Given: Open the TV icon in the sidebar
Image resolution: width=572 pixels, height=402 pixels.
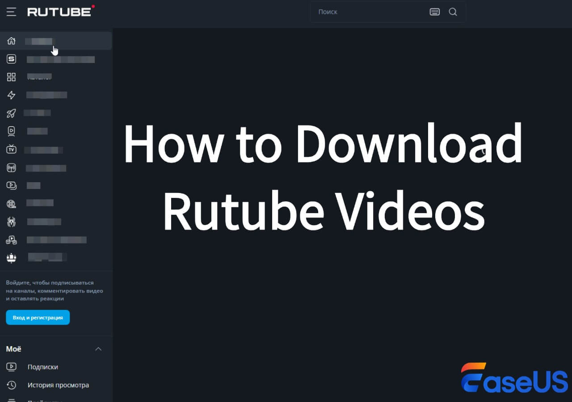Looking at the screenshot, I should coord(11,150).
